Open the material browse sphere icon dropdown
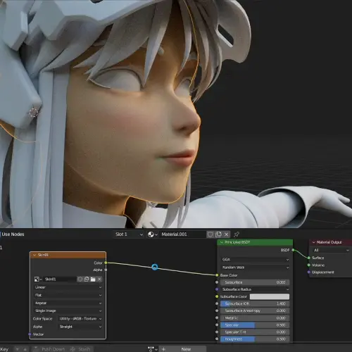 (x=152, y=234)
